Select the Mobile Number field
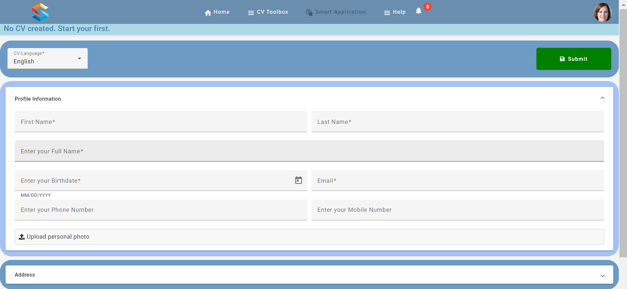 (x=458, y=210)
